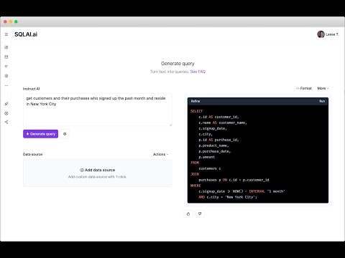This screenshot has height=258, width=345.
Task: Click code line 'c.name AS customer_name,'
Action: click(x=223, y=123)
